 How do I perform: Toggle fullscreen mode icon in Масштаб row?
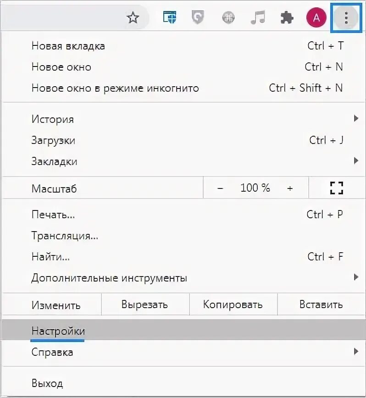click(x=337, y=188)
